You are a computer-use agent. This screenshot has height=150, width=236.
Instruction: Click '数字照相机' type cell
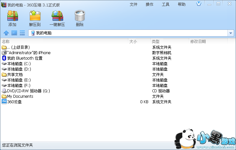pos(162,53)
